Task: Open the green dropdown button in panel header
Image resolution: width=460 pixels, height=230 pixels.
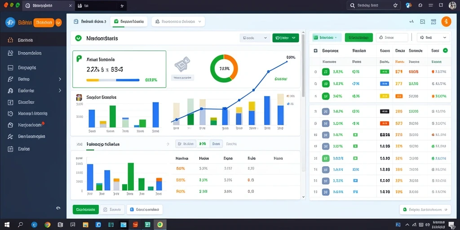Action: (x=285, y=38)
